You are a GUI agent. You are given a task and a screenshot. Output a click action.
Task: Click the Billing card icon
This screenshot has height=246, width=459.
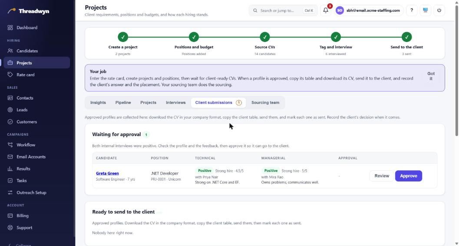click(10, 216)
